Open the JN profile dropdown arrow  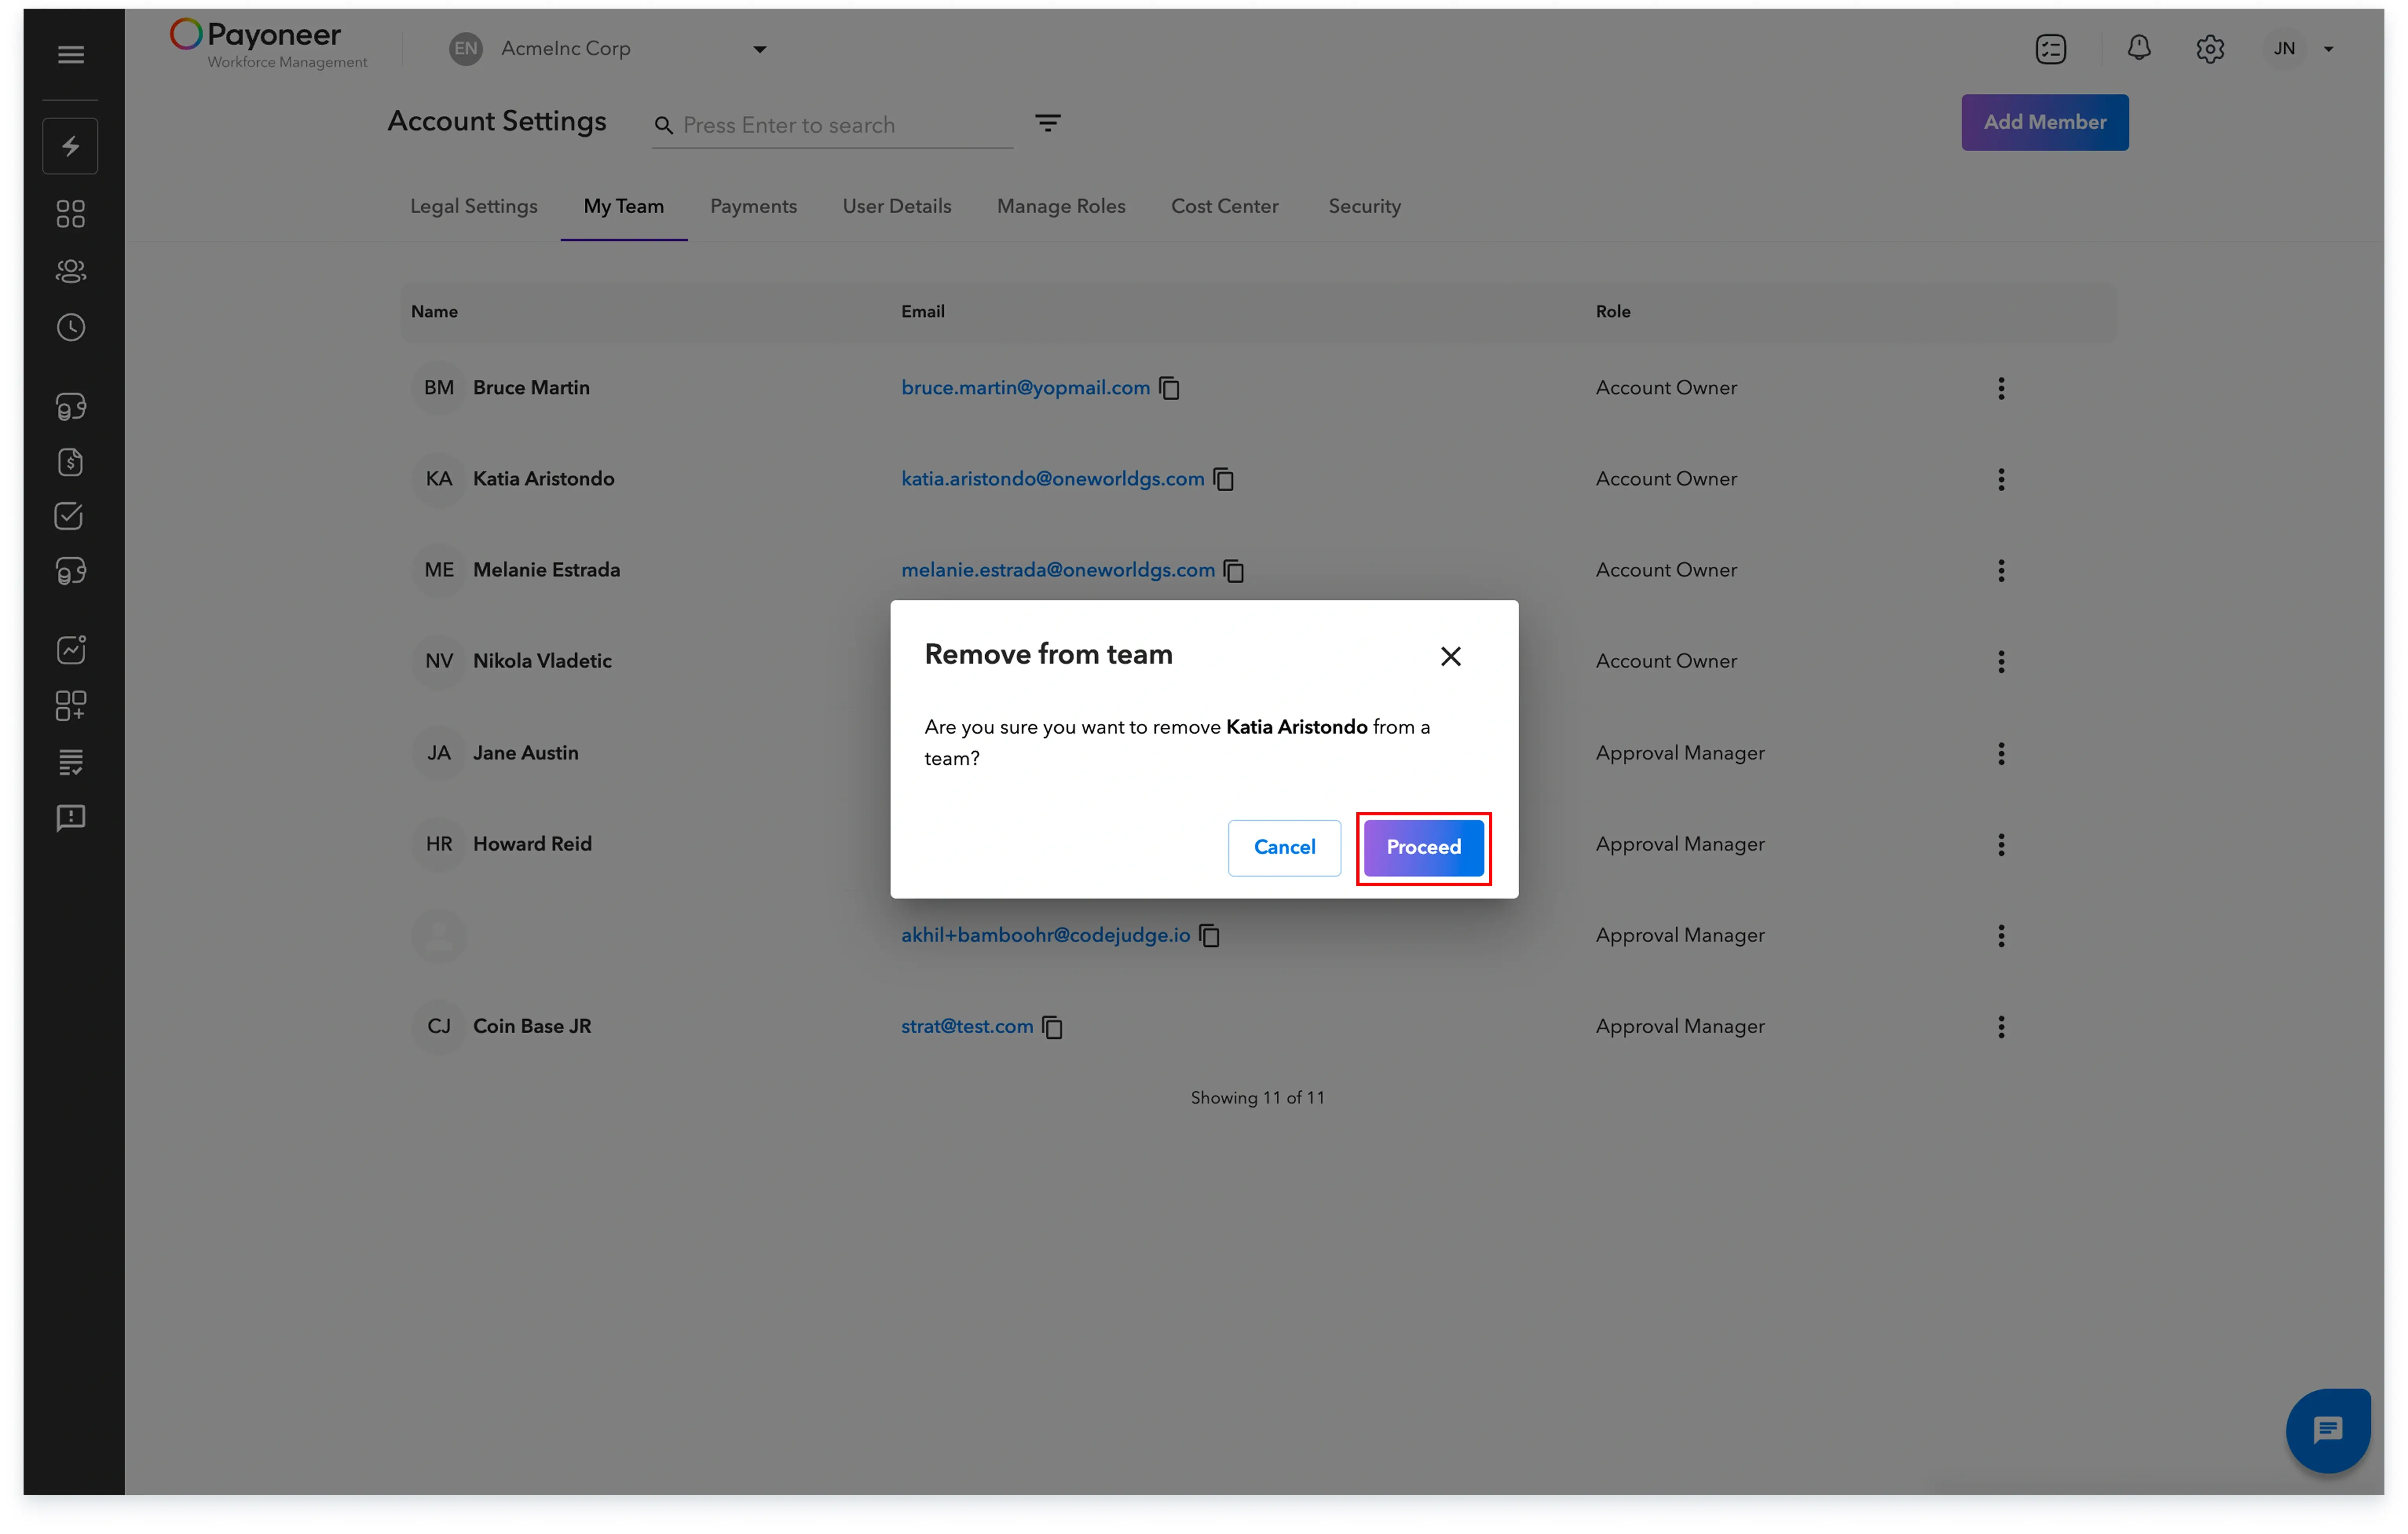click(2328, 48)
